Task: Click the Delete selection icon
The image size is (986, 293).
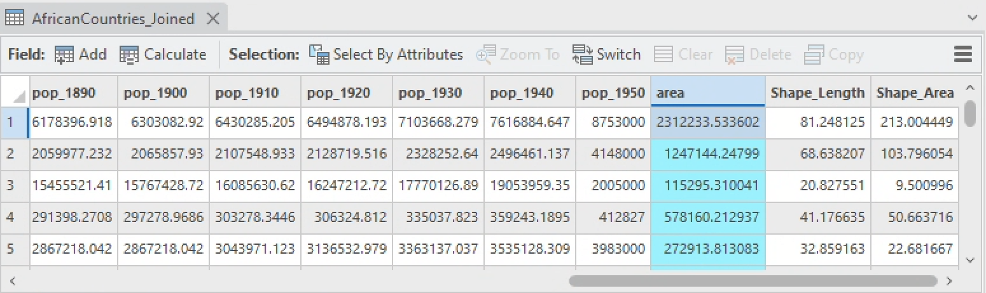Action: tap(735, 55)
